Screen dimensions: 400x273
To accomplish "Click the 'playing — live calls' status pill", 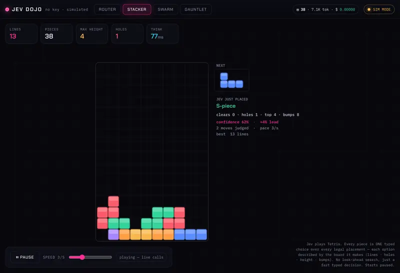I will coord(141,257).
